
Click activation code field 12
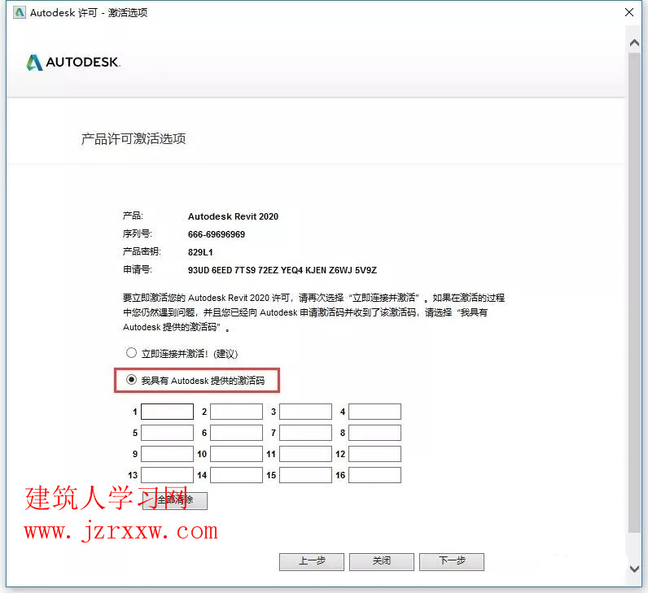pos(374,454)
